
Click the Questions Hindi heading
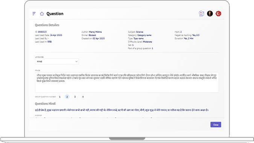coord(45,103)
